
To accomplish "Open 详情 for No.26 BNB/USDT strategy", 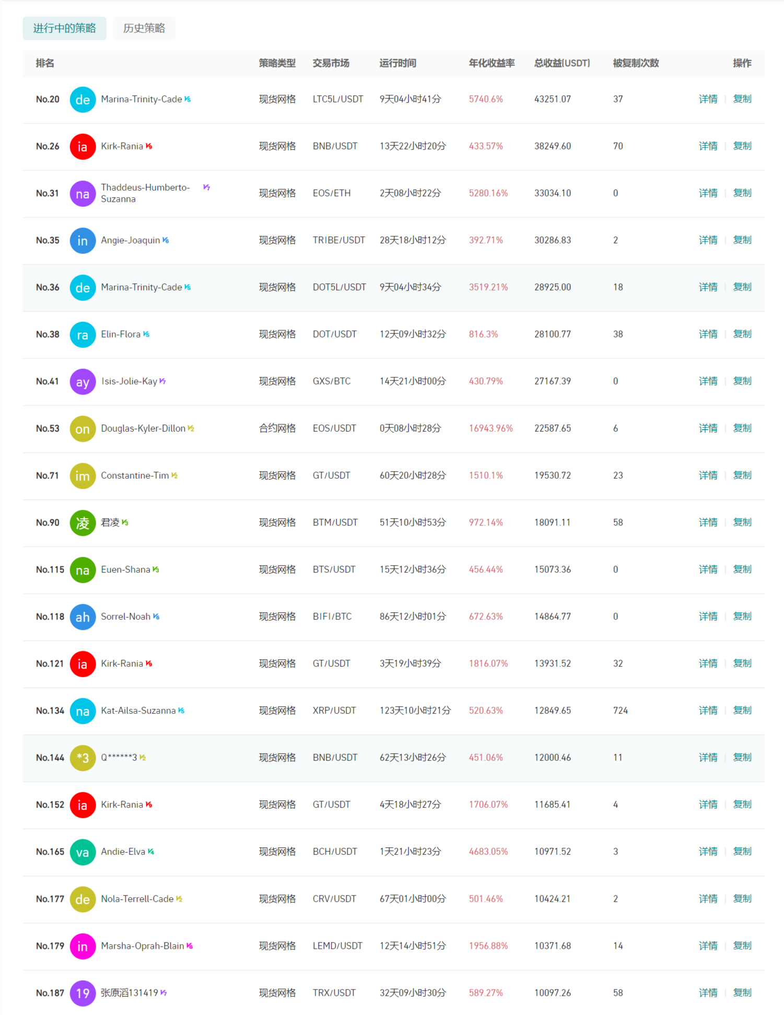I will coord(708,146).
